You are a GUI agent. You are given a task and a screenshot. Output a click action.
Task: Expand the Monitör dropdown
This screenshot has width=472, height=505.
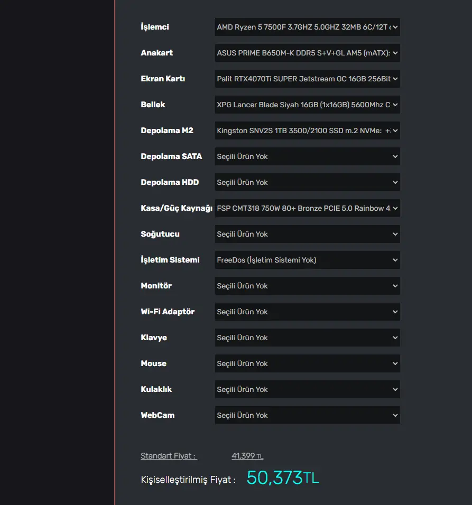coord(308,286)
